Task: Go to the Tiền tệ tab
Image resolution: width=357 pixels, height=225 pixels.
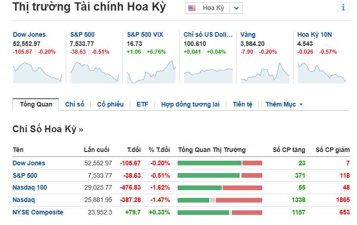Action: point(242,104)
